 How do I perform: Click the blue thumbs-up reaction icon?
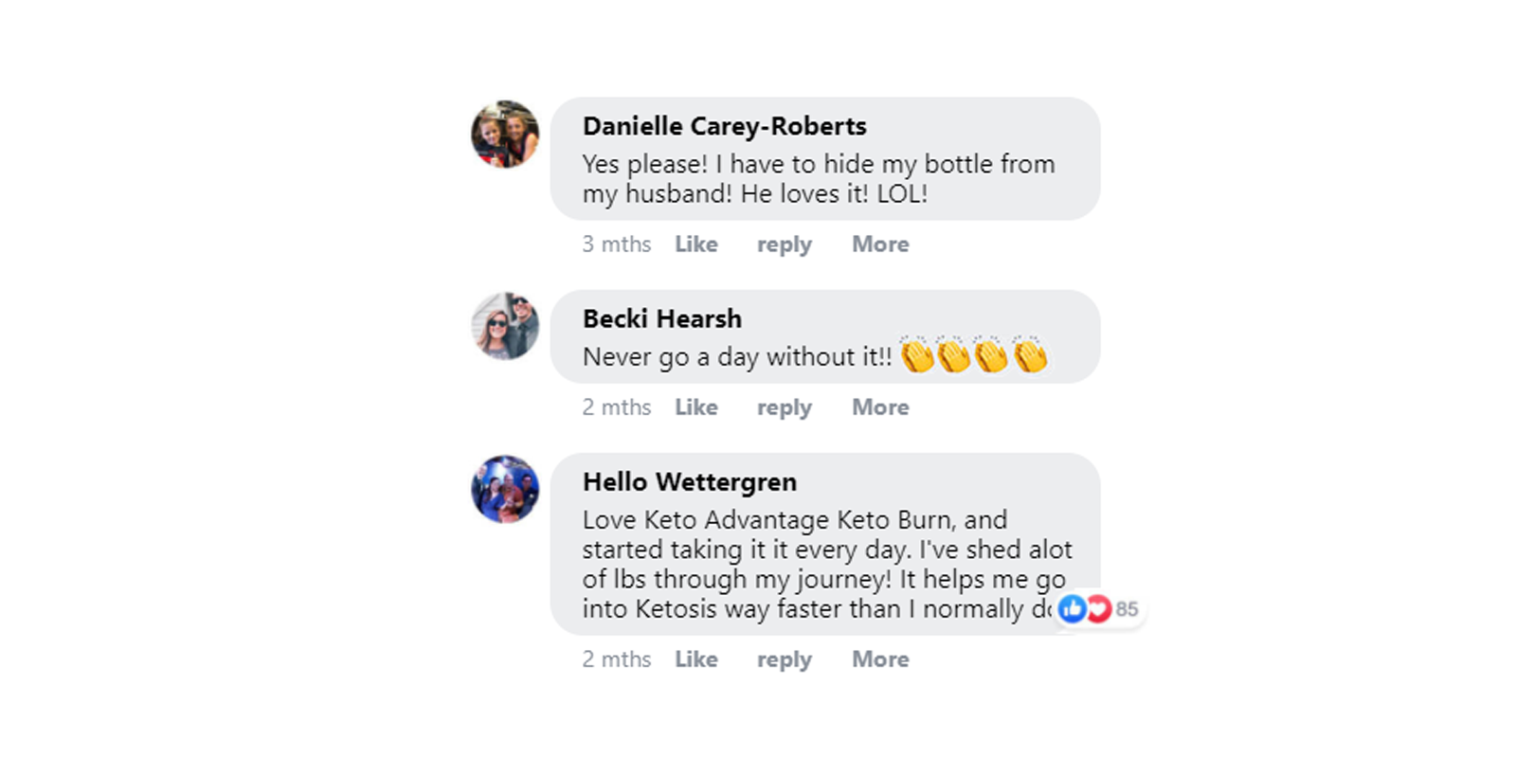[x=1073, y=609]
